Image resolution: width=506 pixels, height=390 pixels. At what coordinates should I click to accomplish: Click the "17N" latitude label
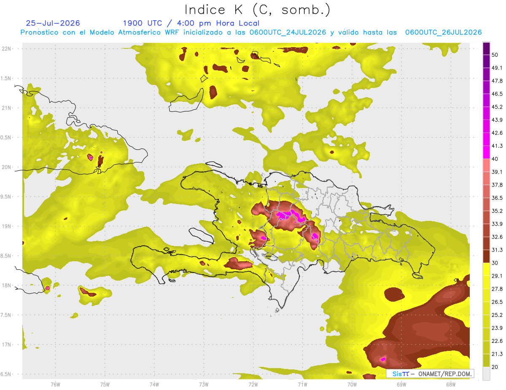6,345
